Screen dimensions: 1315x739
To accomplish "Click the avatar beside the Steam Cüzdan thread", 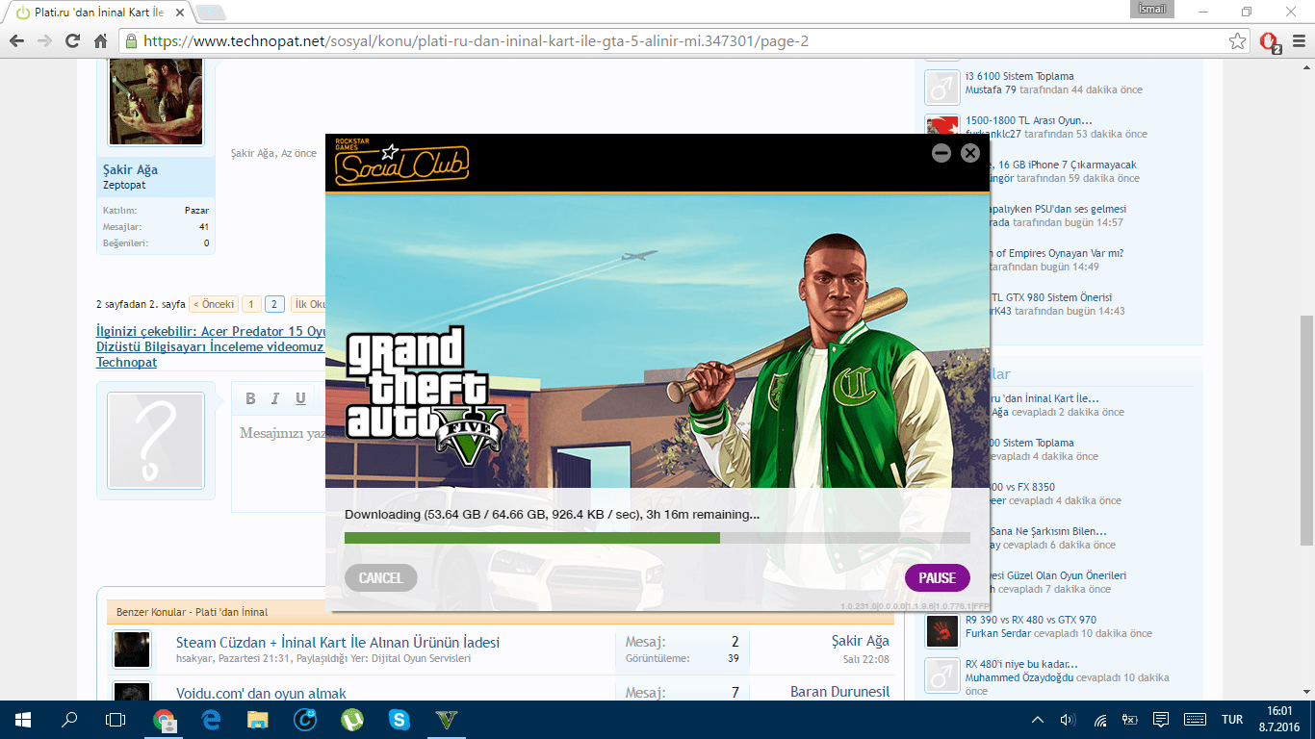I will [132, 650].
